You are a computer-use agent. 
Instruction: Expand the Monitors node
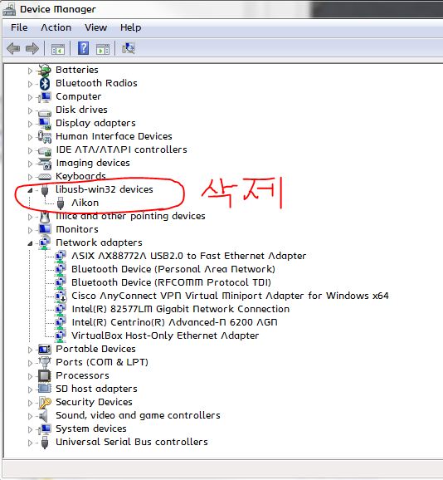coord(30,230)
